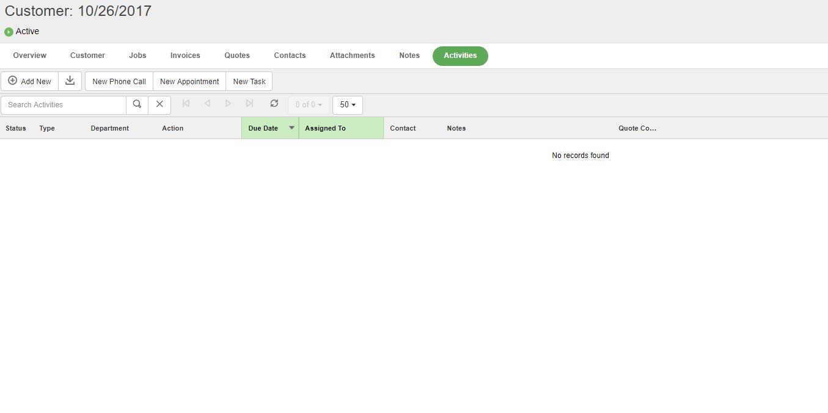Viewport: 828px width, 413px height.
Task: Click the magnifier search icon
Action: tap(137, 104)
